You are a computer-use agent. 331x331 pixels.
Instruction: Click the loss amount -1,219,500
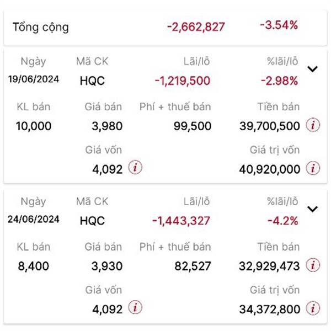pos(183,81)
